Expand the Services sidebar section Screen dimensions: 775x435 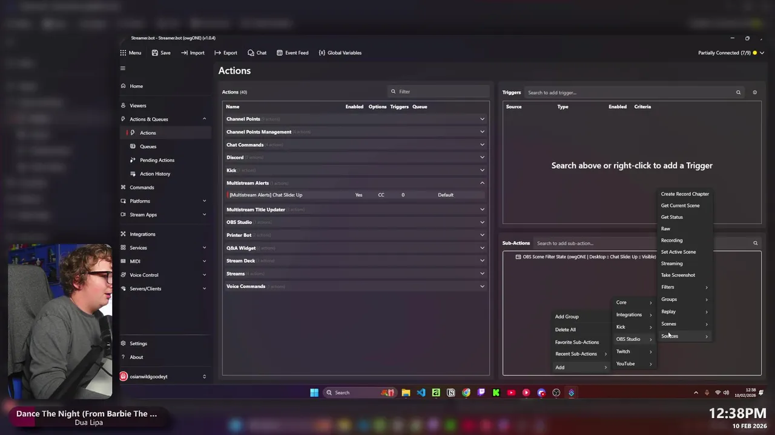(164, 248)
